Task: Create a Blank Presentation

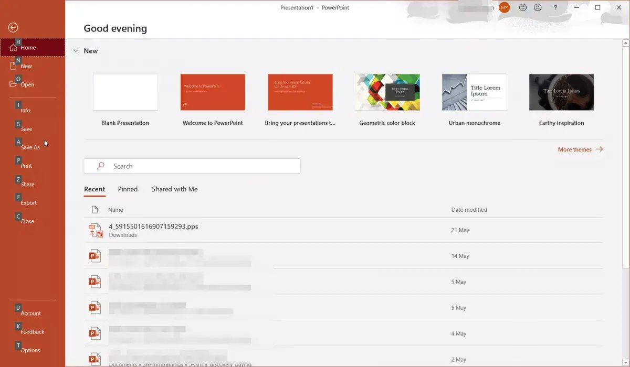Action: 125,100
